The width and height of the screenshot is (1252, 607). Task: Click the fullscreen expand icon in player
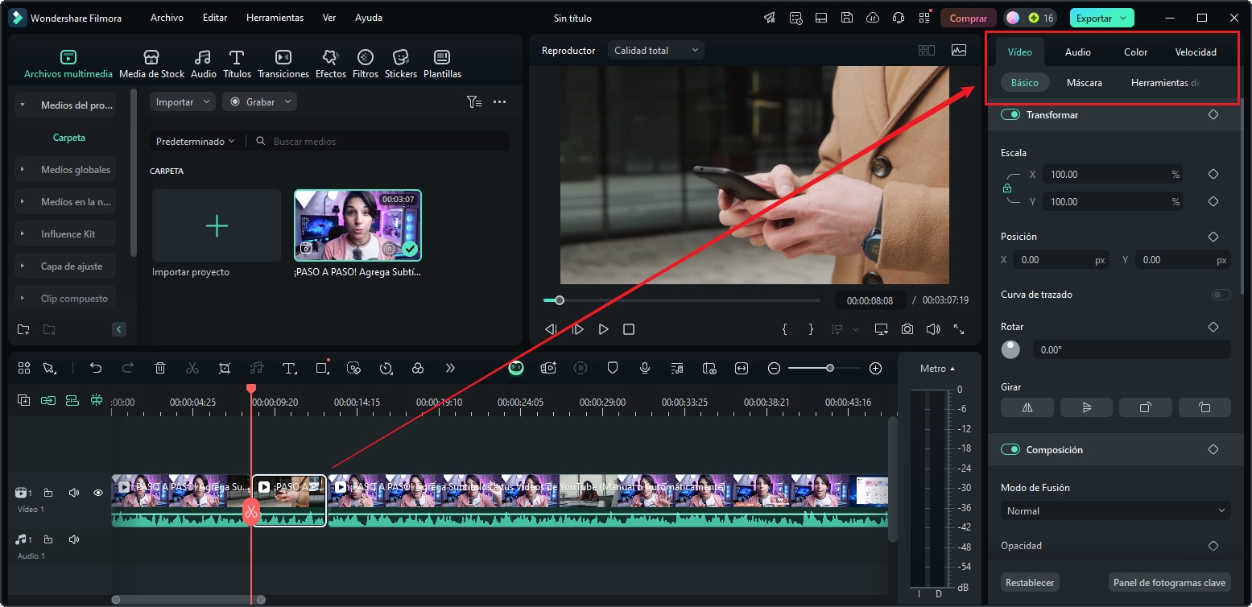point(959,329)
